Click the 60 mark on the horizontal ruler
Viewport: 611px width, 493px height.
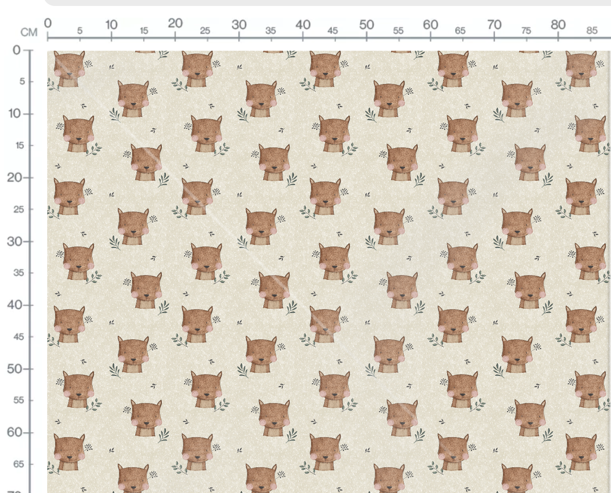(x=430, y=25)
